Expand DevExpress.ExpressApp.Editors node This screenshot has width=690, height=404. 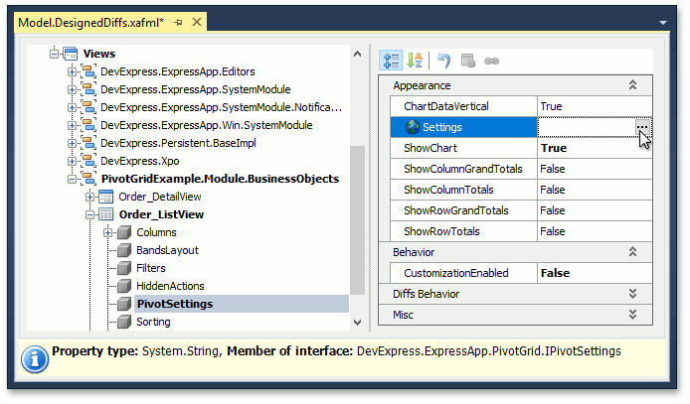pos(72,71)
